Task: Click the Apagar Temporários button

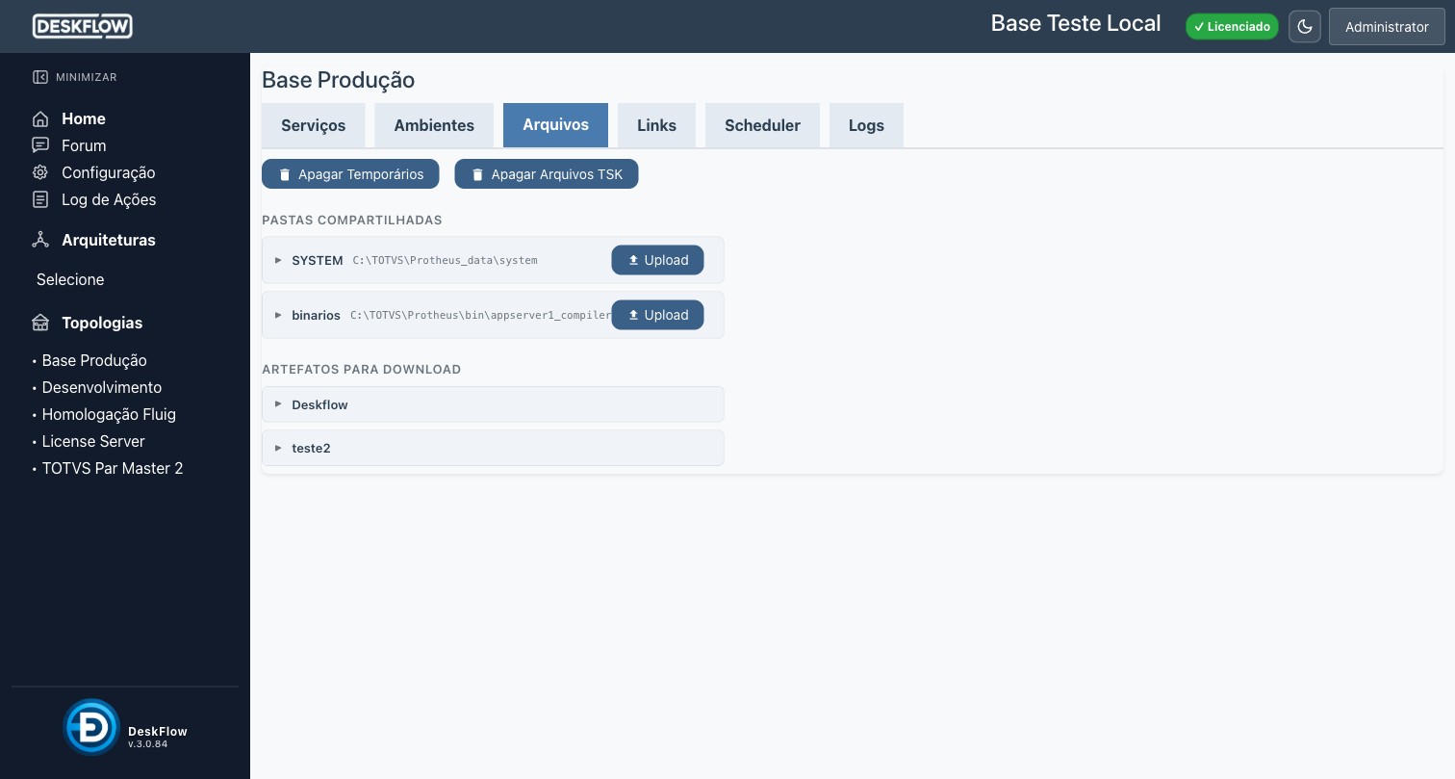Action: 350,174
